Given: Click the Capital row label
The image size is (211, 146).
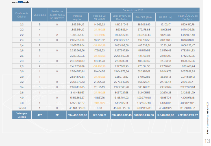Looking at the screenshot, I should click(x=21, y=108).
